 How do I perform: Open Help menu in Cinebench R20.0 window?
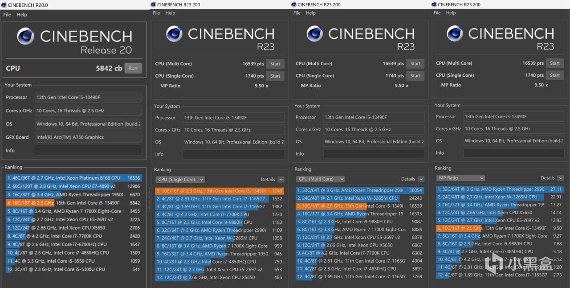click(x=22, y=15)
